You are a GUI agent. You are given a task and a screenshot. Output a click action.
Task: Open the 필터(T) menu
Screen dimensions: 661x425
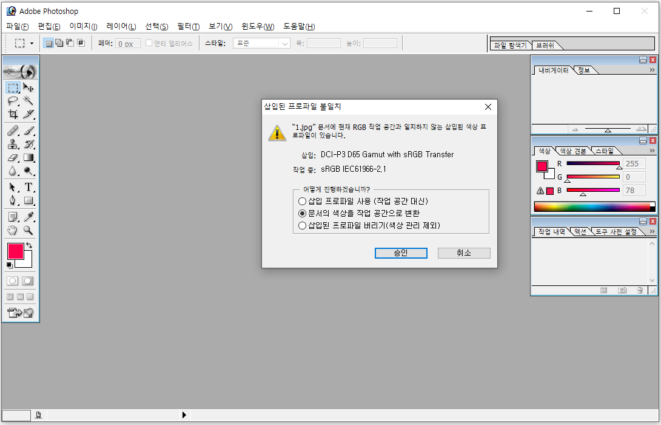click(189, 26)
